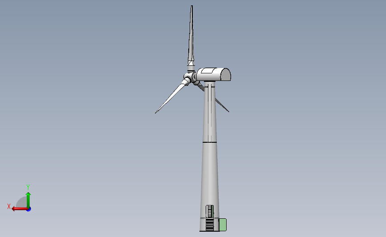The width and height of the screenshot is (386, 237).
Task: Click the green Y axis arrow of triad
Action: coord(28,200)
